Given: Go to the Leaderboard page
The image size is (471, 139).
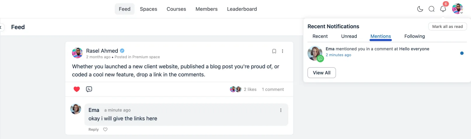Looking at the screenshot, I should pyautogui.click(x=242, y=9).
